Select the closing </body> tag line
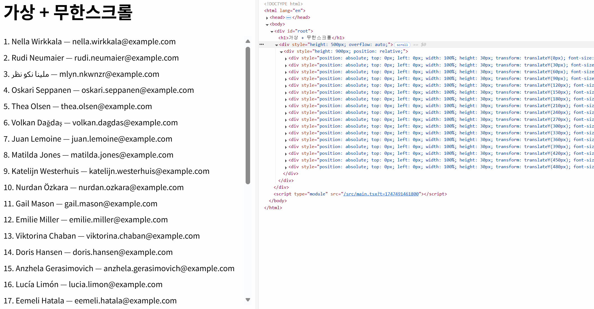 tap(278, 201)
